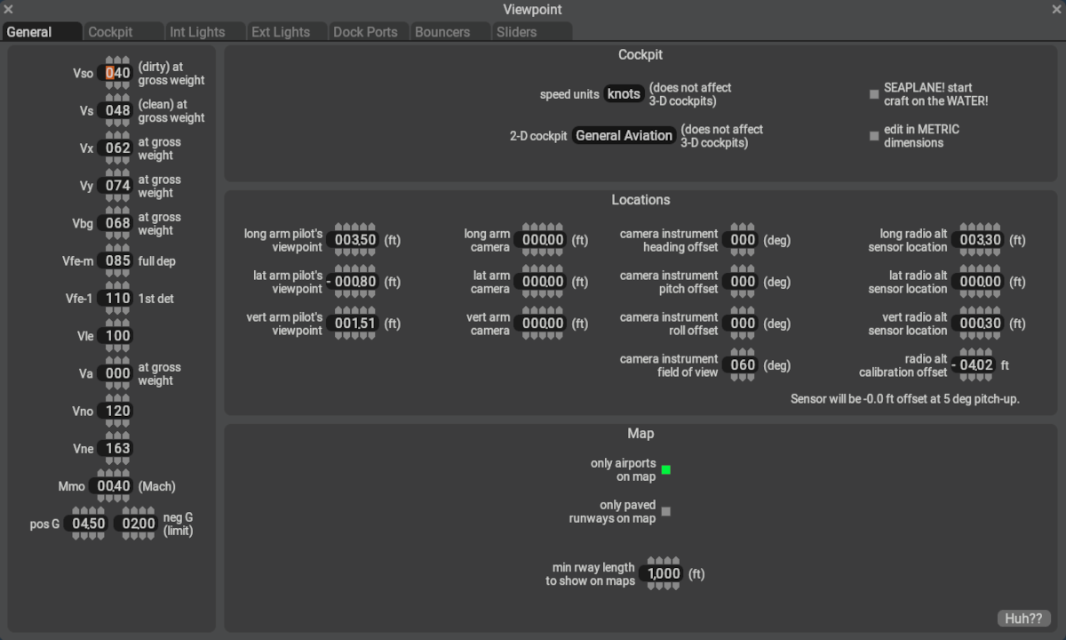
Task: Close the Viewpoint window using top-left X
Action: pos(8,10)
